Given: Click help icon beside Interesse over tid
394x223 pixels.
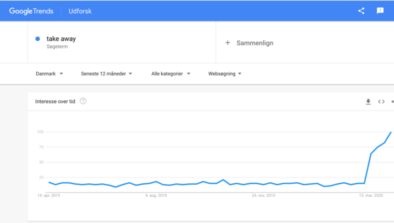Looking at the screenshot, I should [83, 101].
